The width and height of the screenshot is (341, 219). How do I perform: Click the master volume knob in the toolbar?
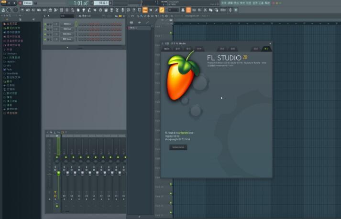[x=9, y=10]
